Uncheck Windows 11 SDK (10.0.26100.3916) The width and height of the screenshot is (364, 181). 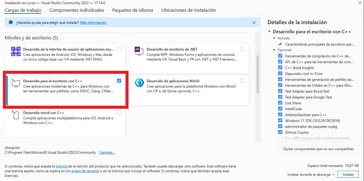(x=280, y=120)
